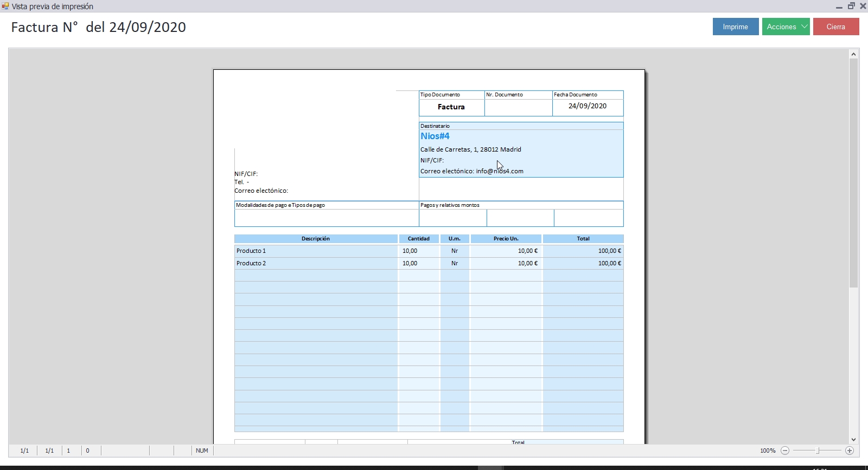Click the Descripción column header
868x470 pixels.
click(x=316, y=239)
